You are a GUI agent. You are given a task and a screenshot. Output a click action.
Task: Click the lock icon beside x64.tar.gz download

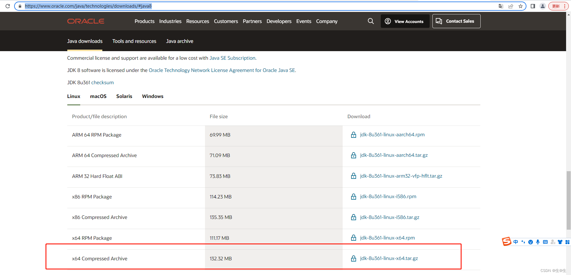pos(354,258)
